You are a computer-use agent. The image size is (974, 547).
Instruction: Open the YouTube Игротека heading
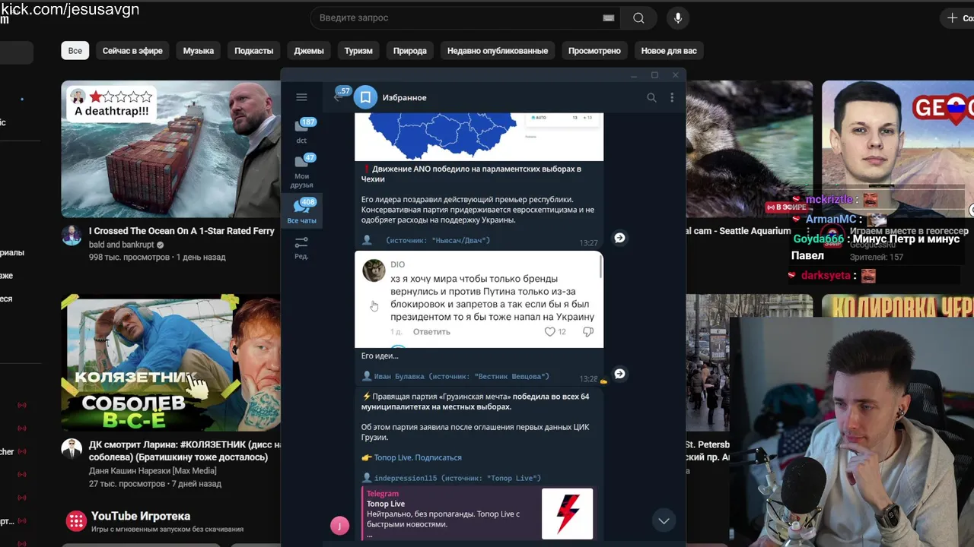point(141,516)
